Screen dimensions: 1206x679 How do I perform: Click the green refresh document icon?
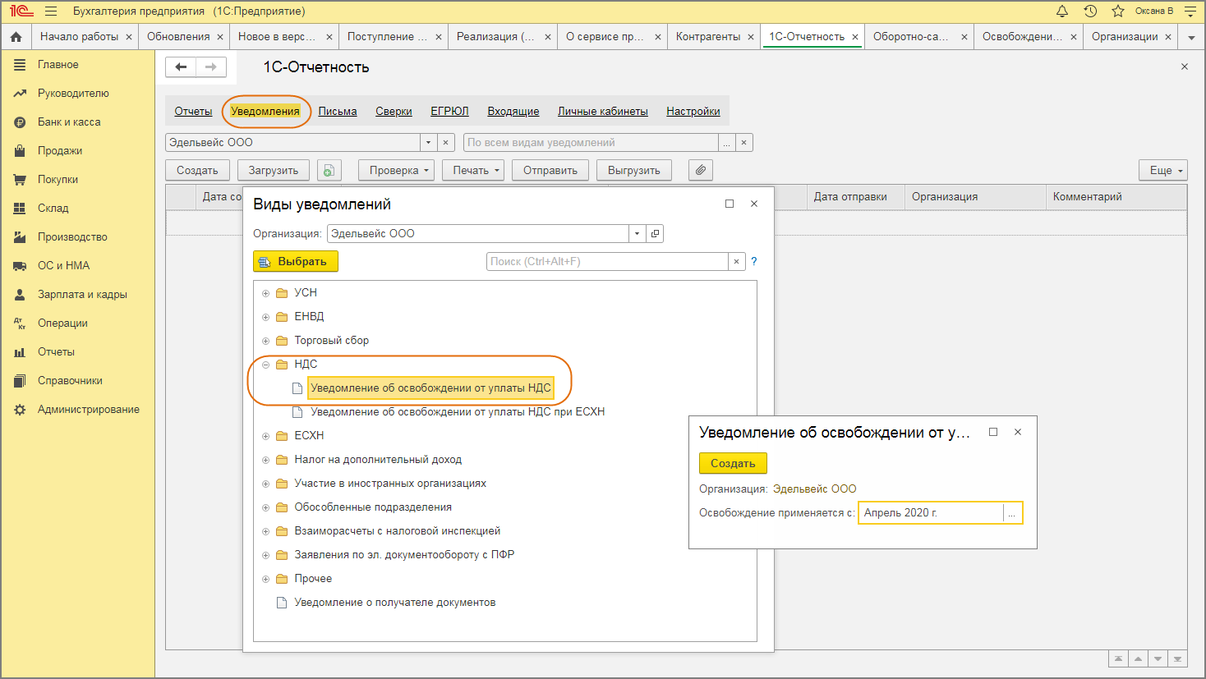pyautogui.click(x=329, y=170)
